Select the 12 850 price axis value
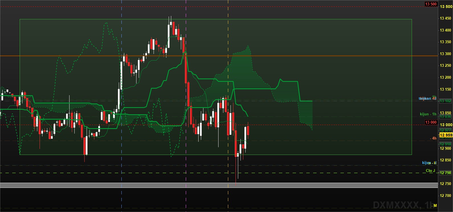Image resolution: width=453 pixels, height=212 pixels. click(445, 160)
